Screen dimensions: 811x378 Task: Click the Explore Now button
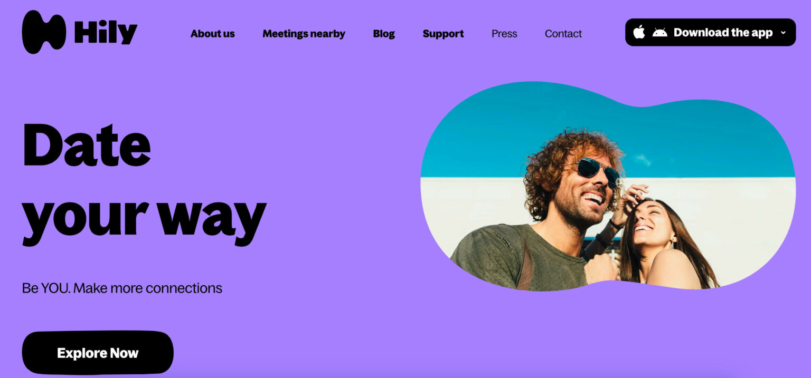97,352
